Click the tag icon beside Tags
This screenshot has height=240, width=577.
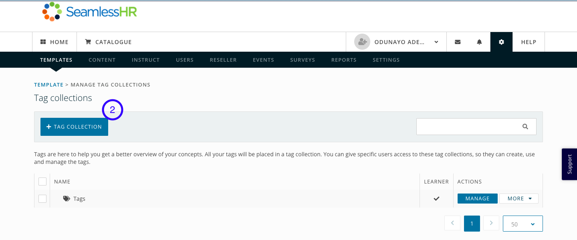(67, 199)
